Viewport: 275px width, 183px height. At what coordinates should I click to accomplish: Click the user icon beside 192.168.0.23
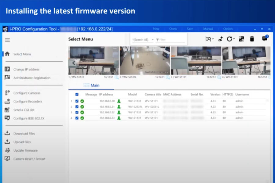[119, 118]
